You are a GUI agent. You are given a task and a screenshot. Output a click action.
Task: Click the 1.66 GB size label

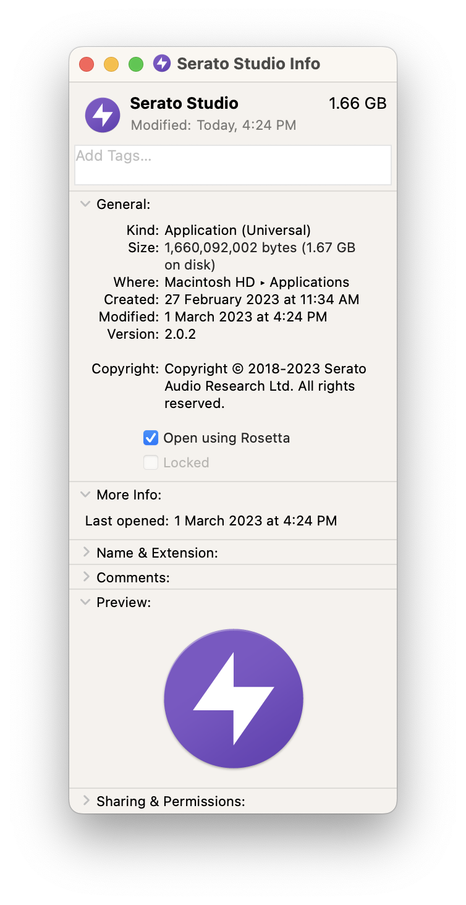pos(358,104)
